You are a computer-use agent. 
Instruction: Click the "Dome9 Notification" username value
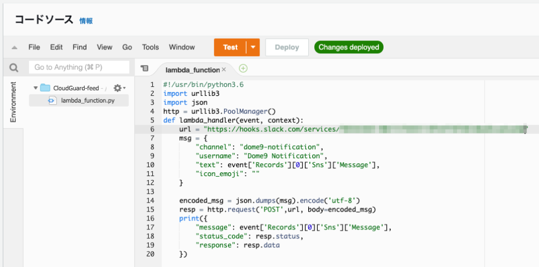(284, 156)
